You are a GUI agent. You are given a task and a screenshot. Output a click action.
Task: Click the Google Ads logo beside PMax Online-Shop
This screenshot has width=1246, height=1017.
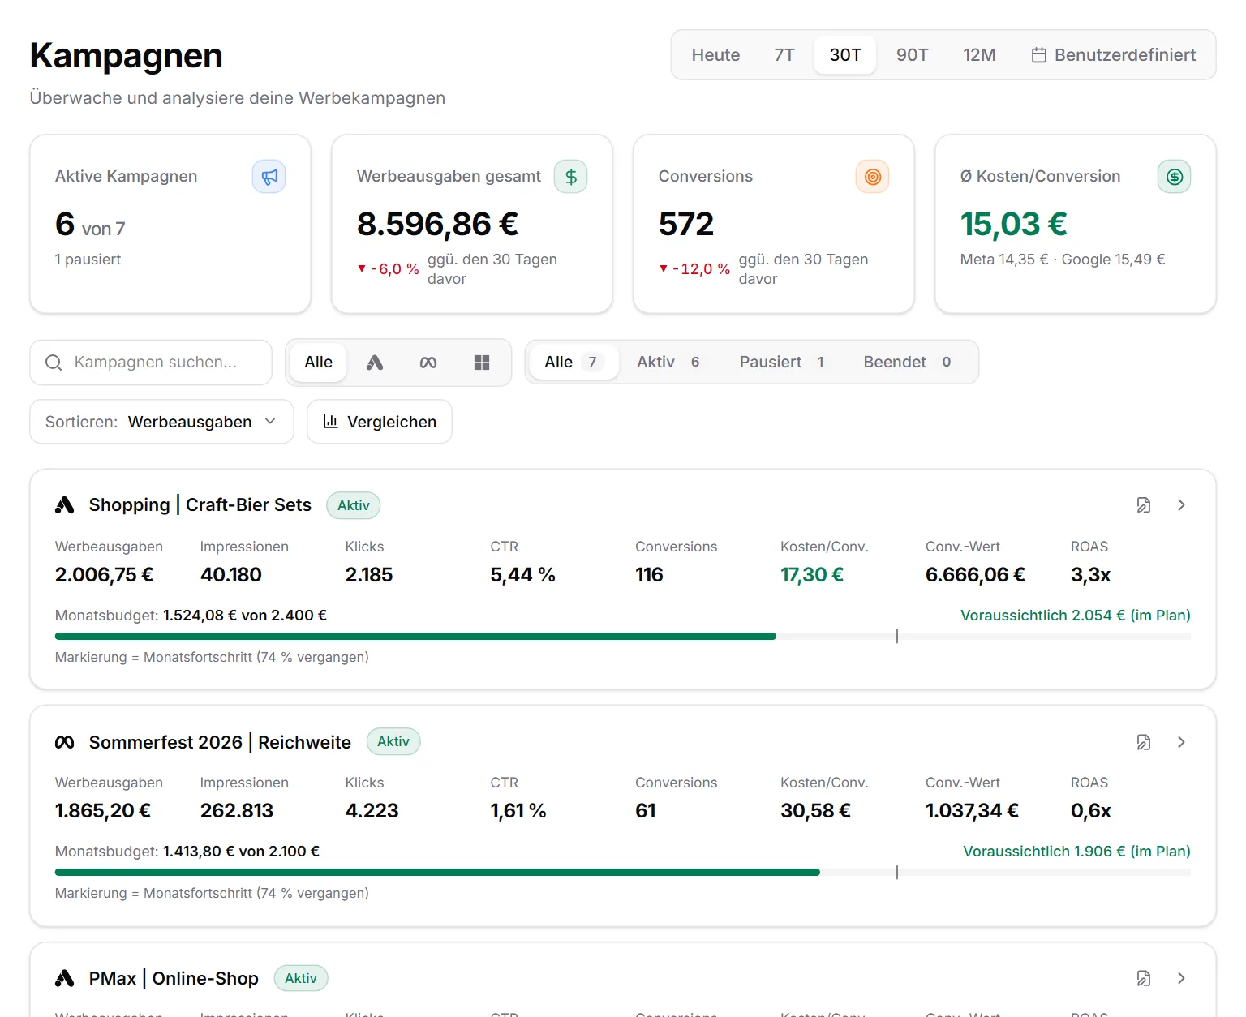click(x=65, y=978)
